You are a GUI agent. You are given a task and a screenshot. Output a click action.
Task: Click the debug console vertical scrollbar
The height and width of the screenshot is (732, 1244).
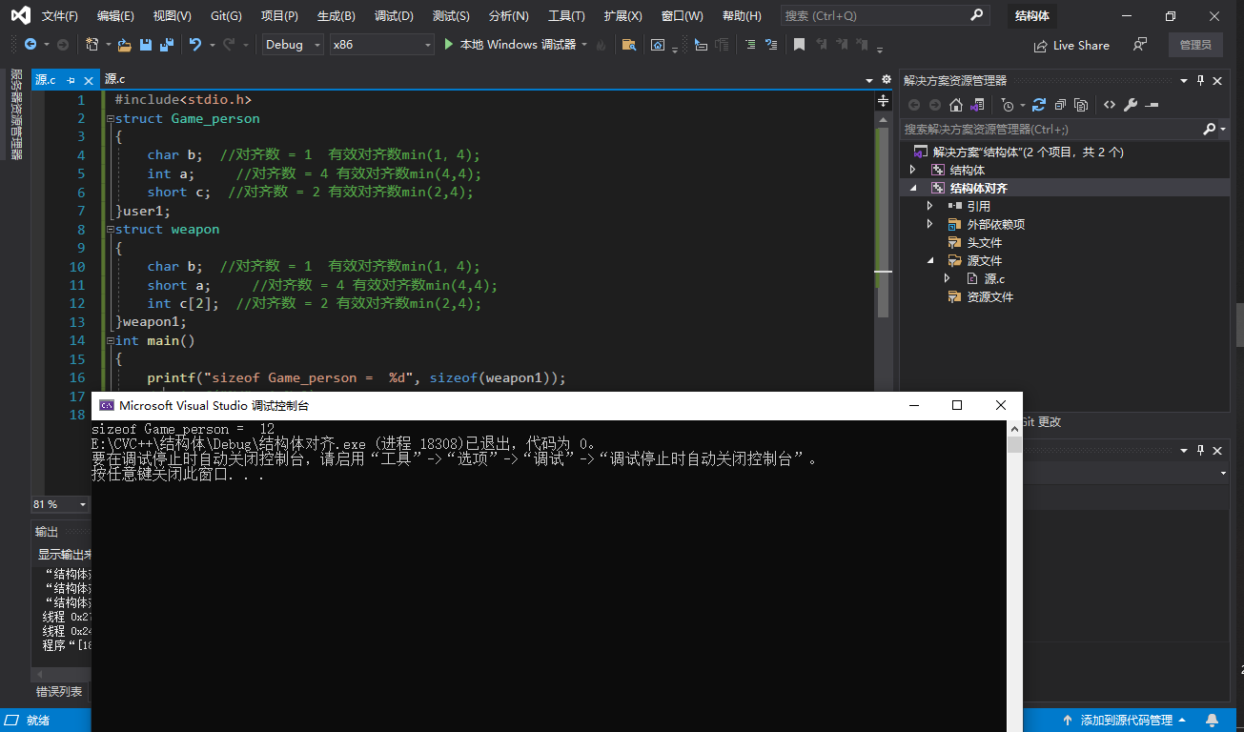click(x=1015, y=576)
